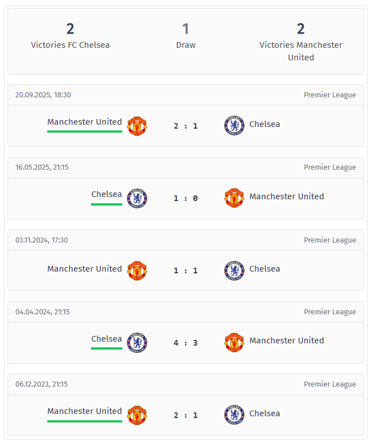Viewport: 372px width, 443px height.
Task: Open Manchester United team link in 20.09.2025 match
Action: (x=85, y=122)
